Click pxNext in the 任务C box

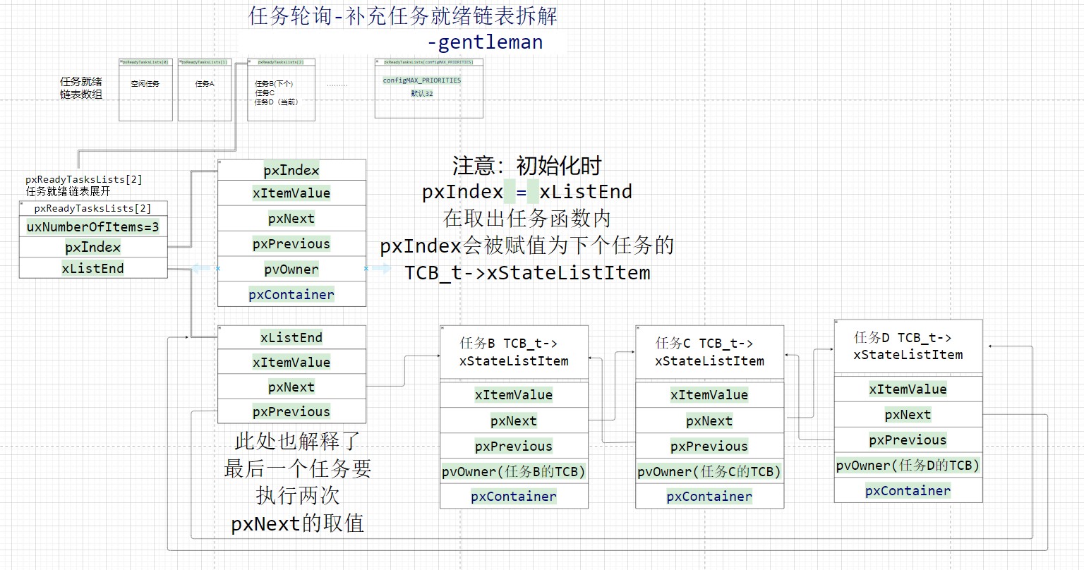(709, 421)
